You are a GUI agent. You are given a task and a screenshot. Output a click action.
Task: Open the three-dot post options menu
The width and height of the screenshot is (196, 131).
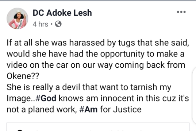point(181,12)
